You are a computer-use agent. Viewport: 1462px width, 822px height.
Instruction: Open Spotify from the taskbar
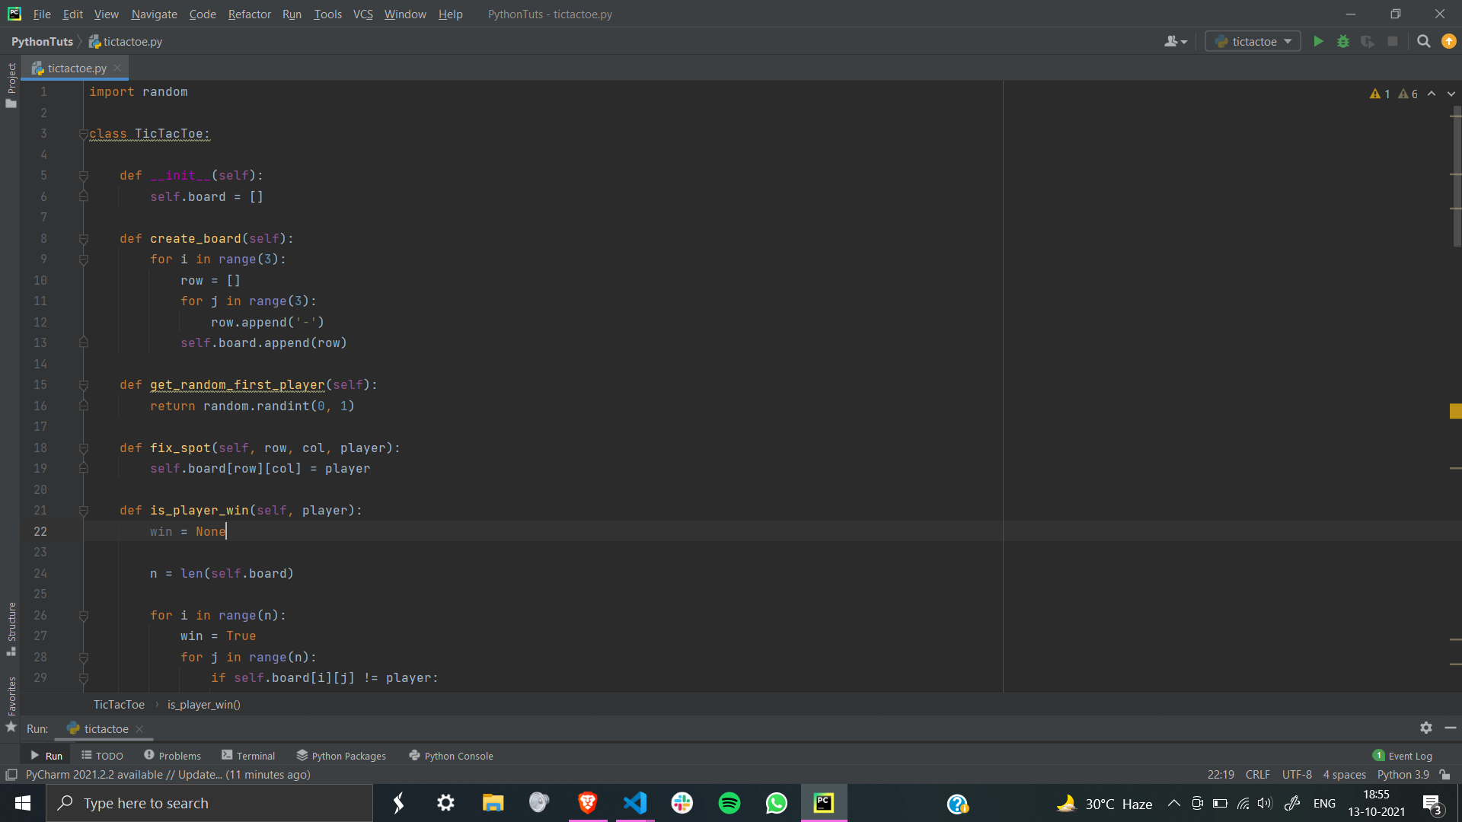pyautogui.click(x=729, y=803)
